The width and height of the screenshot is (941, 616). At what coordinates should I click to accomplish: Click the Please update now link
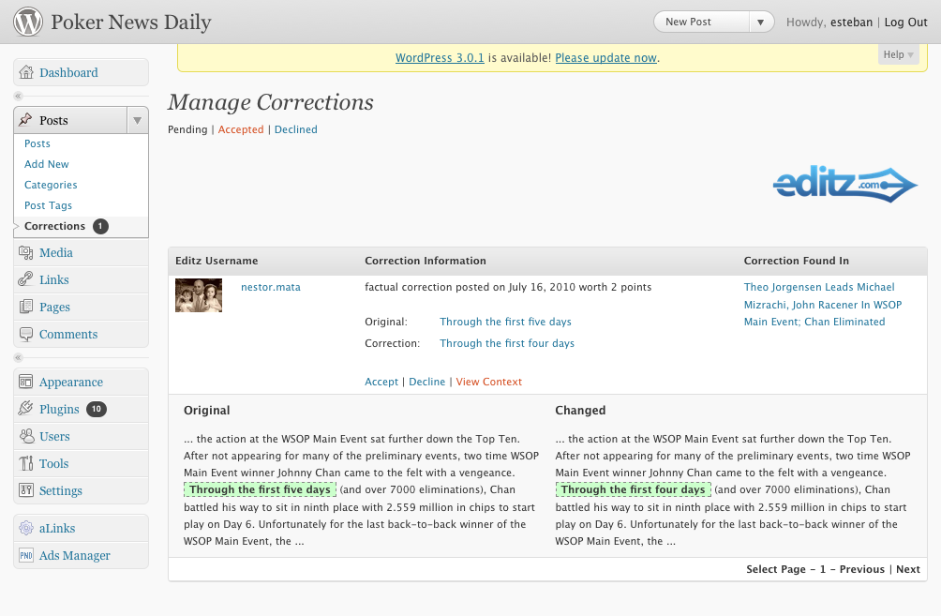click(x=605, y=58)
